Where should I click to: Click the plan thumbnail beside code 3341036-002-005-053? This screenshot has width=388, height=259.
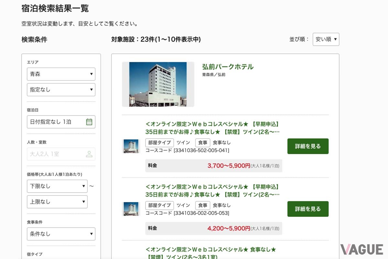(131, 209)
